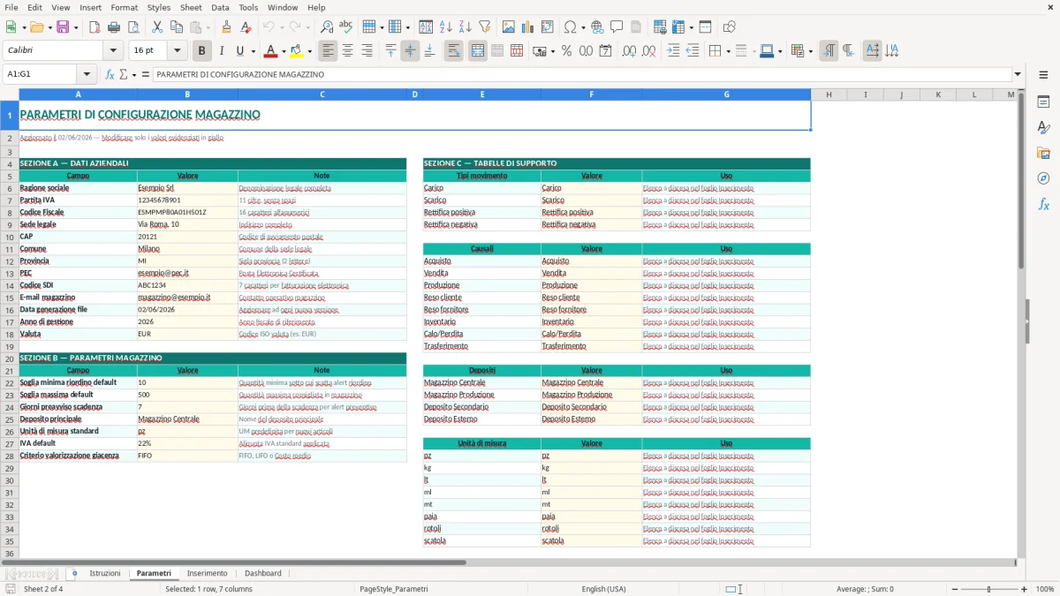Insert Image icon
The width and height of the screenshot is (1060, 596).
click(x=509, y=27)
